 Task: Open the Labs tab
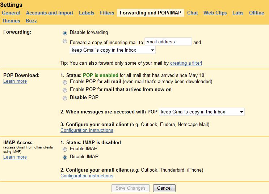(238, 13)
